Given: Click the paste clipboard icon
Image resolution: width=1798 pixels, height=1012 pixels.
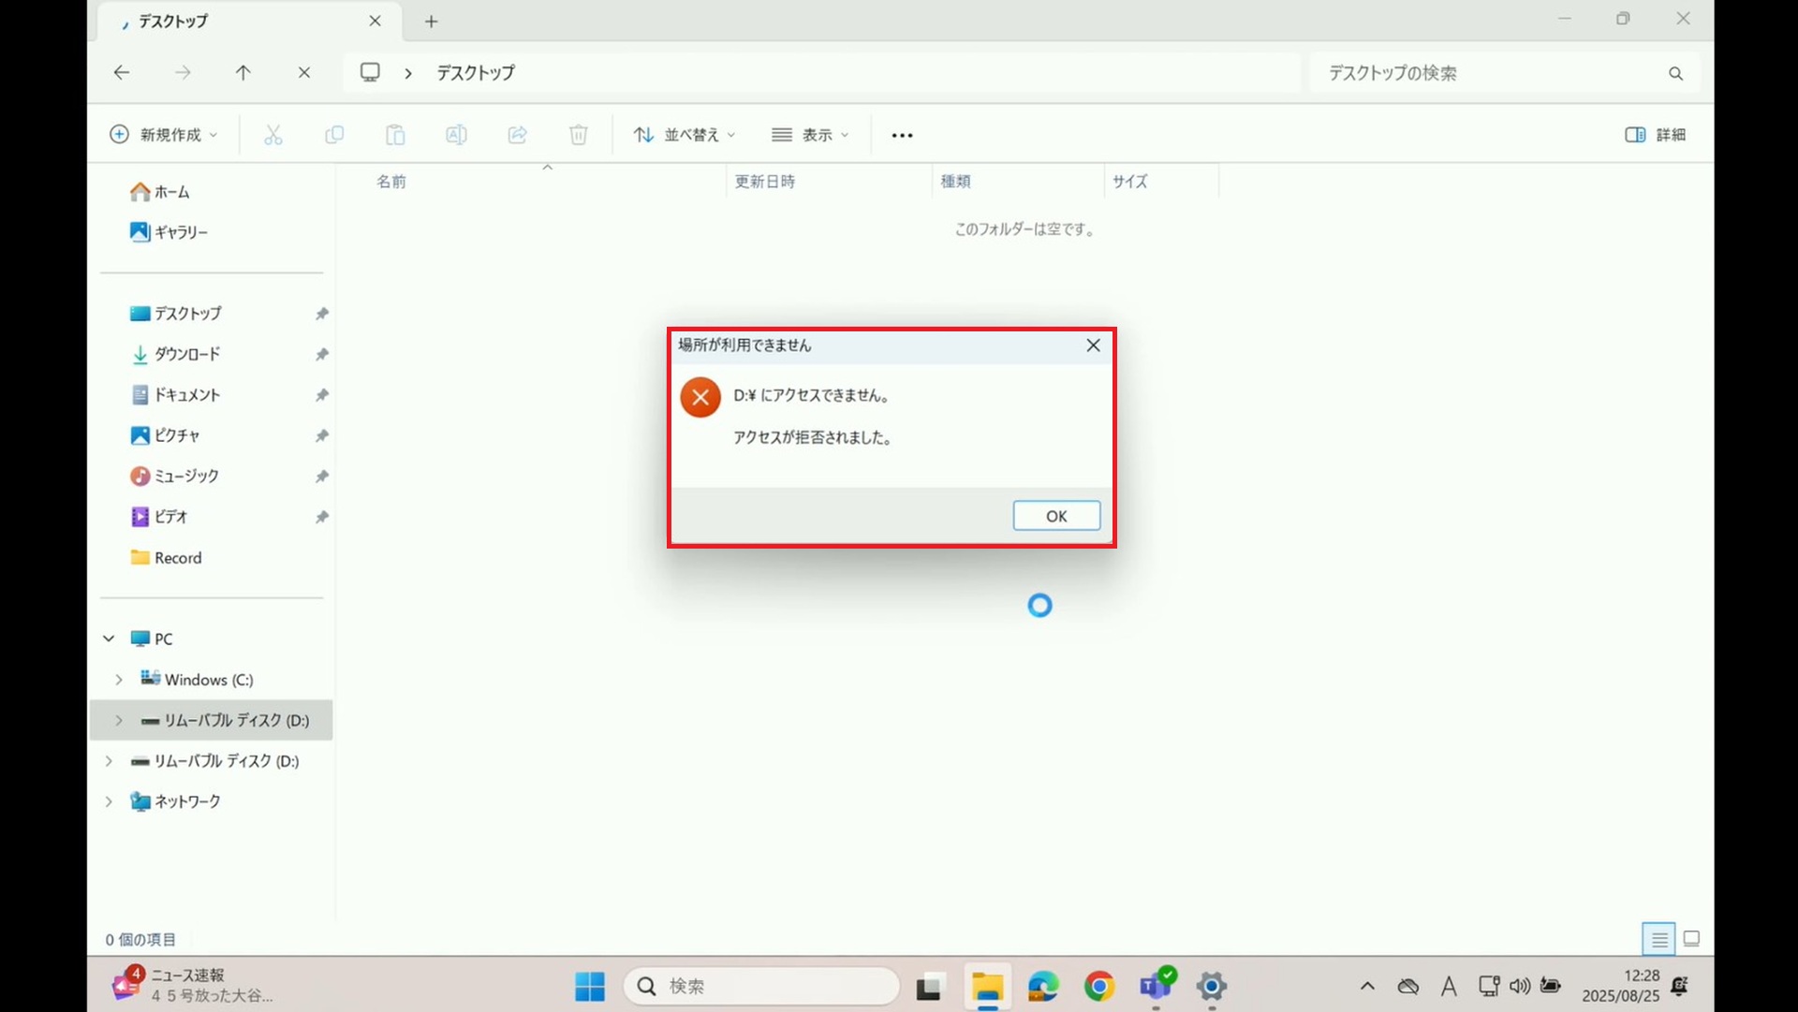Looking at the screenshot, I should [x=395, y=135].
